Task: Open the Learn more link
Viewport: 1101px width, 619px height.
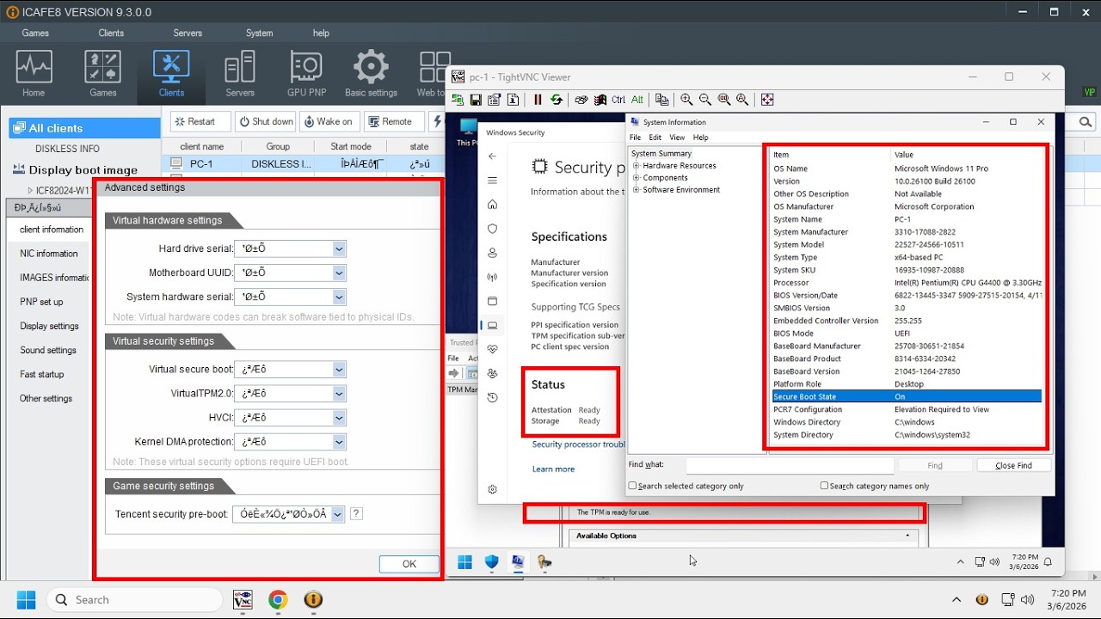Action: click(553, 469)
